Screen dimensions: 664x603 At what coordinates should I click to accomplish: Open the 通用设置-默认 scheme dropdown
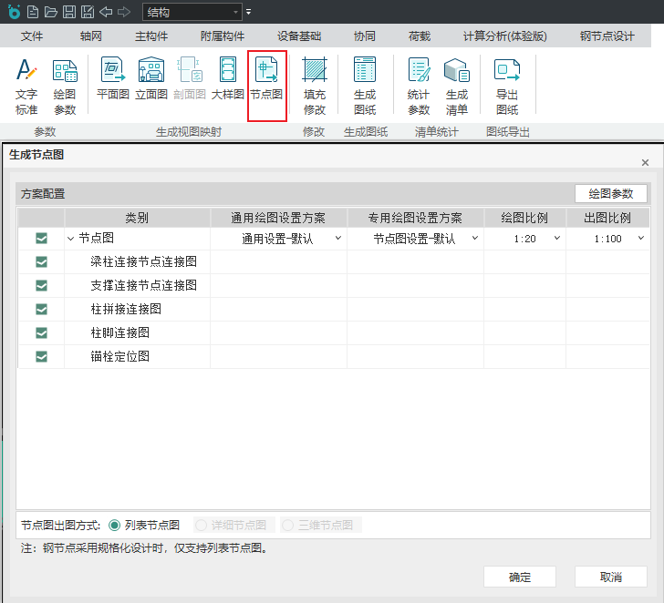point(278,239)
